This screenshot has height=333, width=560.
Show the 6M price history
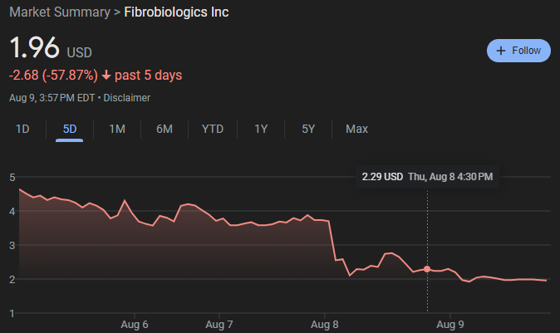[x=165, y=129]
